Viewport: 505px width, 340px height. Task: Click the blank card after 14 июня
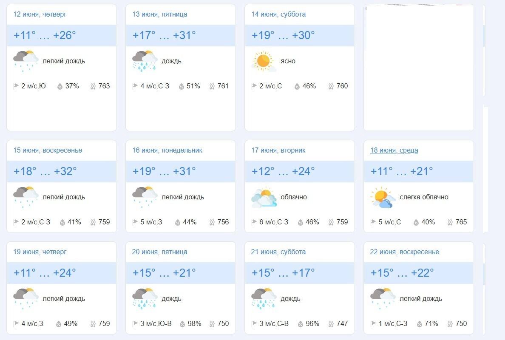[419, 68]
